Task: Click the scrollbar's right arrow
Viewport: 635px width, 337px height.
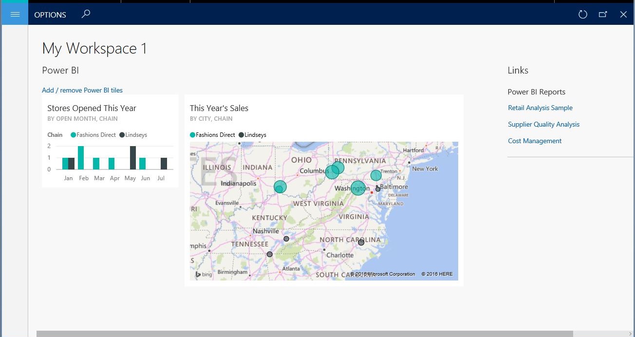Action: [630, 334]
